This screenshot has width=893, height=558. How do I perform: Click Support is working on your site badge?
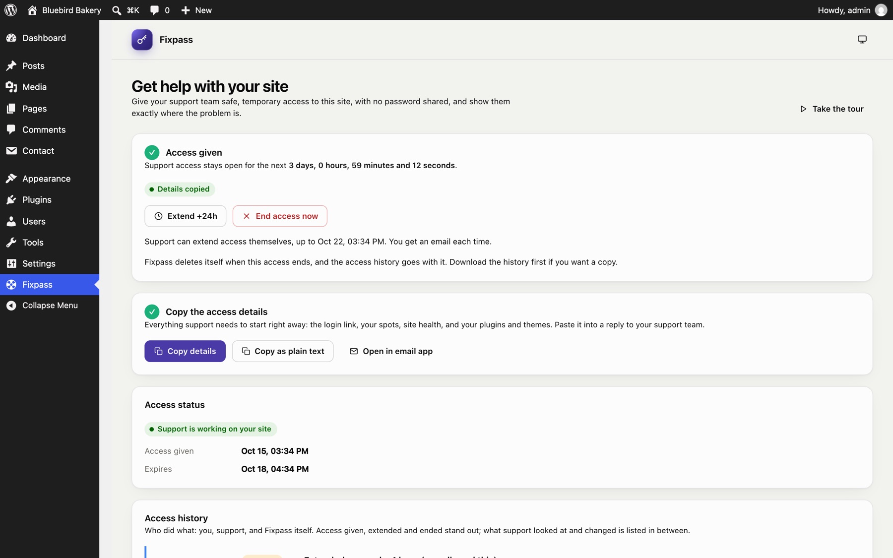coord(211,429)
